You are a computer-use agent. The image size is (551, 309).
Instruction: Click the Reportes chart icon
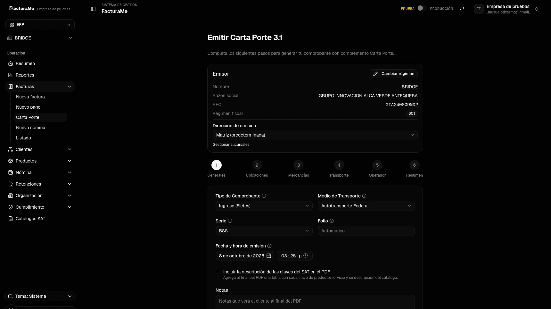[11, 75]
